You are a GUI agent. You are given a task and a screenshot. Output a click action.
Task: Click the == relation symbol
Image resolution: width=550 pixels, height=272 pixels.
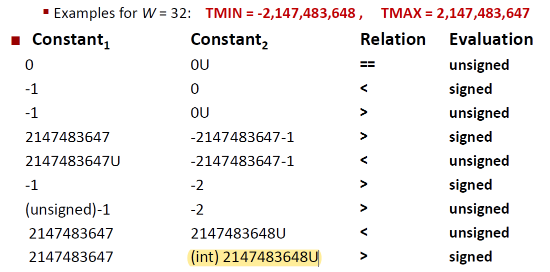click(x=367, y=65)
